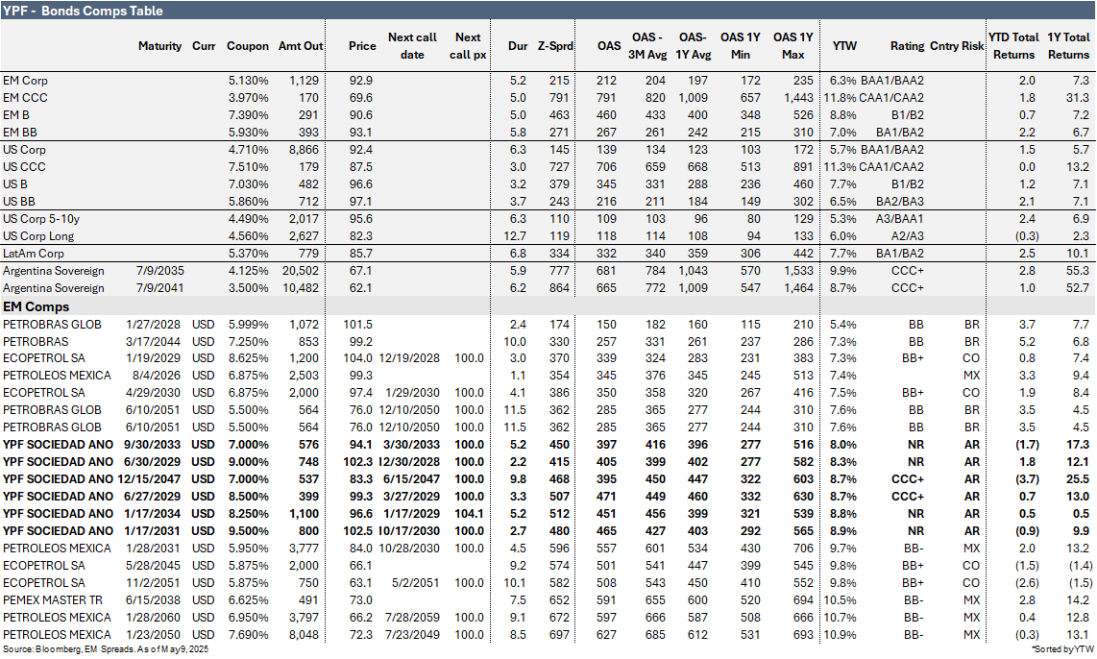Select YPF next call date '3/30/2033'
Screen dimensions: 1097x659
411,444
